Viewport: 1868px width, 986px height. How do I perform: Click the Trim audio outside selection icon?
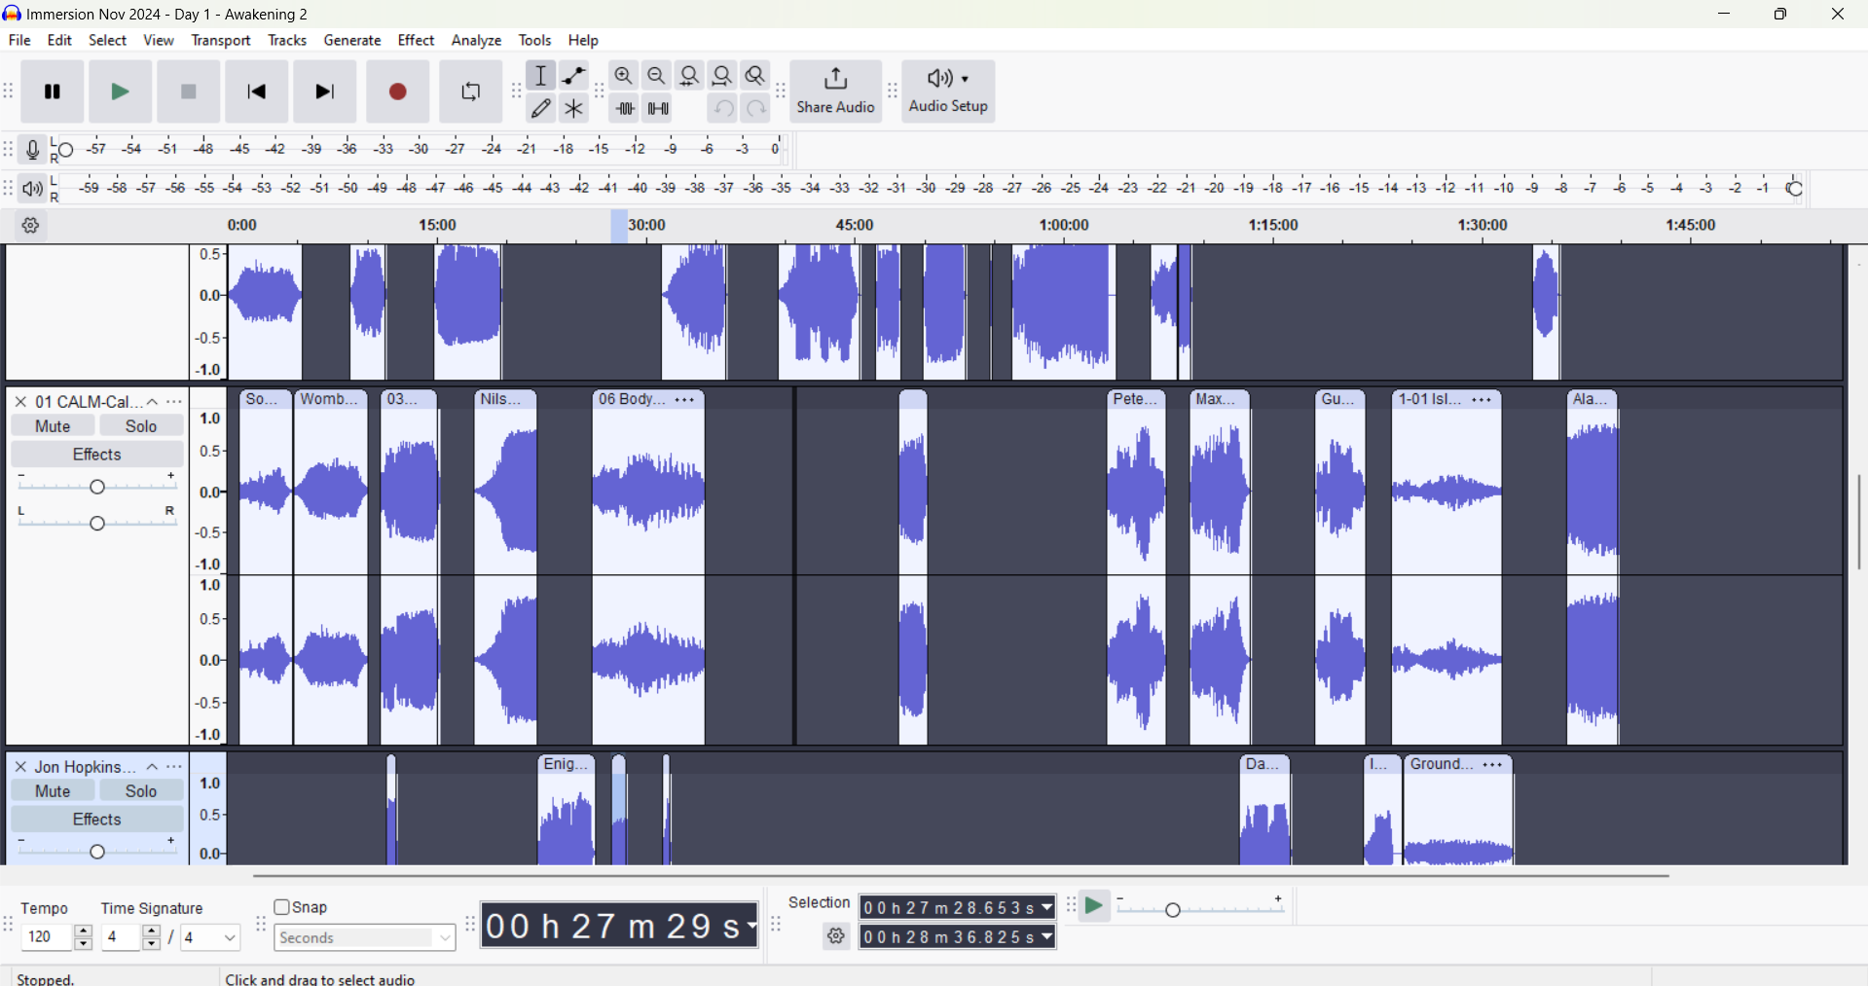point(626,109)
